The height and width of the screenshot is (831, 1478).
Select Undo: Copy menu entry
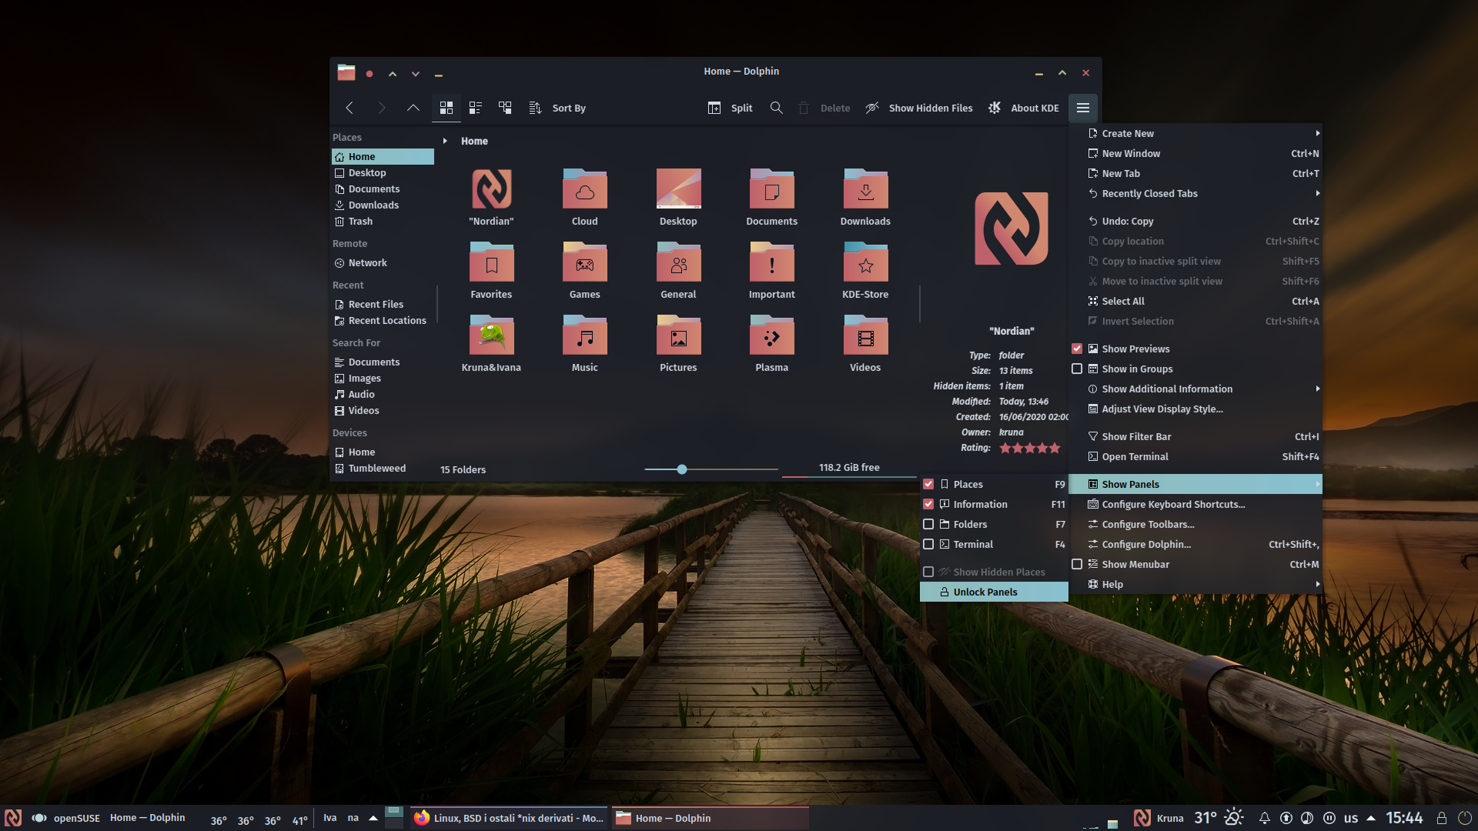pyautogui.click(x=1195, y=221)
